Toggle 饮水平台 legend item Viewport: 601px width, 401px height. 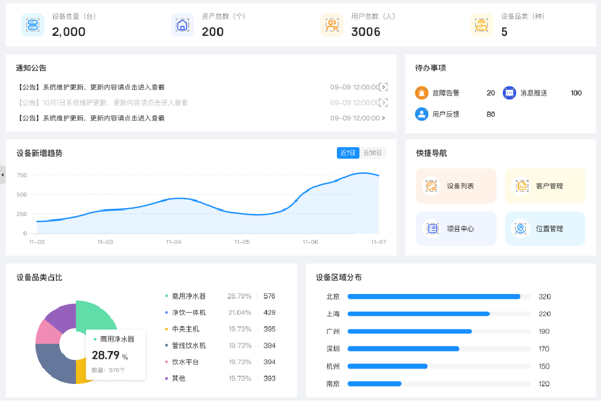pyautogui.click(x=182, y=362)
